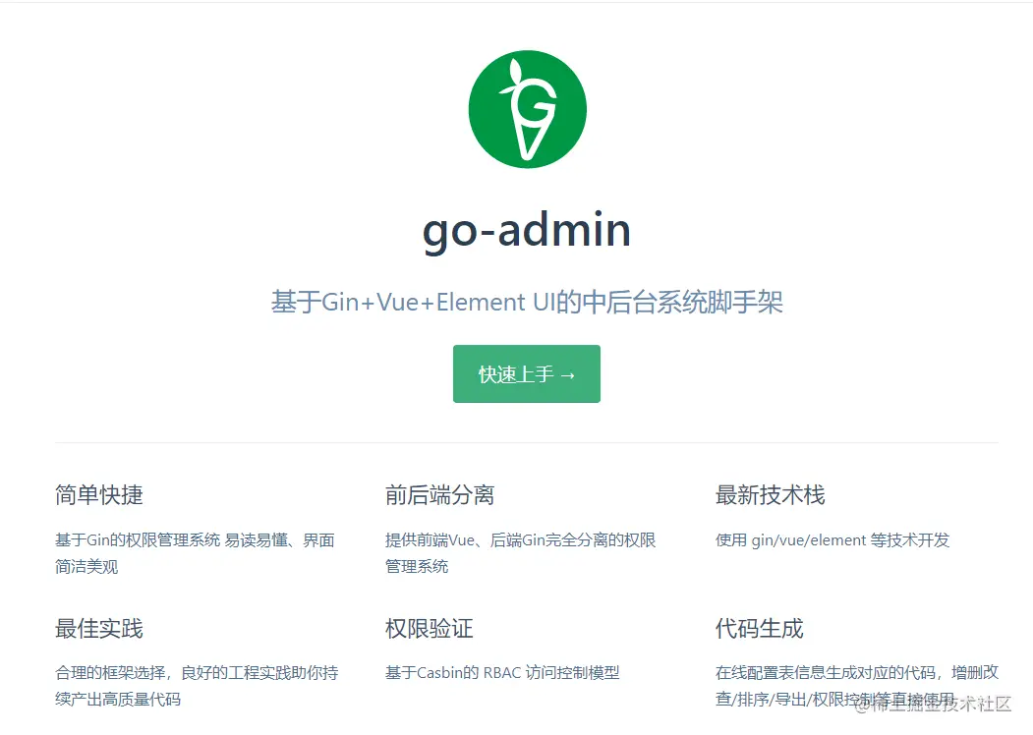
Task: Click the 权限验证 heading
Action: click(x=429, y=628)
